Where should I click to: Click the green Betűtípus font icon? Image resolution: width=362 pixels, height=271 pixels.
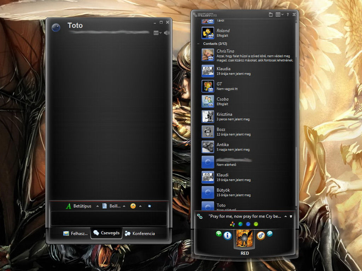click(x=69, y=206)
